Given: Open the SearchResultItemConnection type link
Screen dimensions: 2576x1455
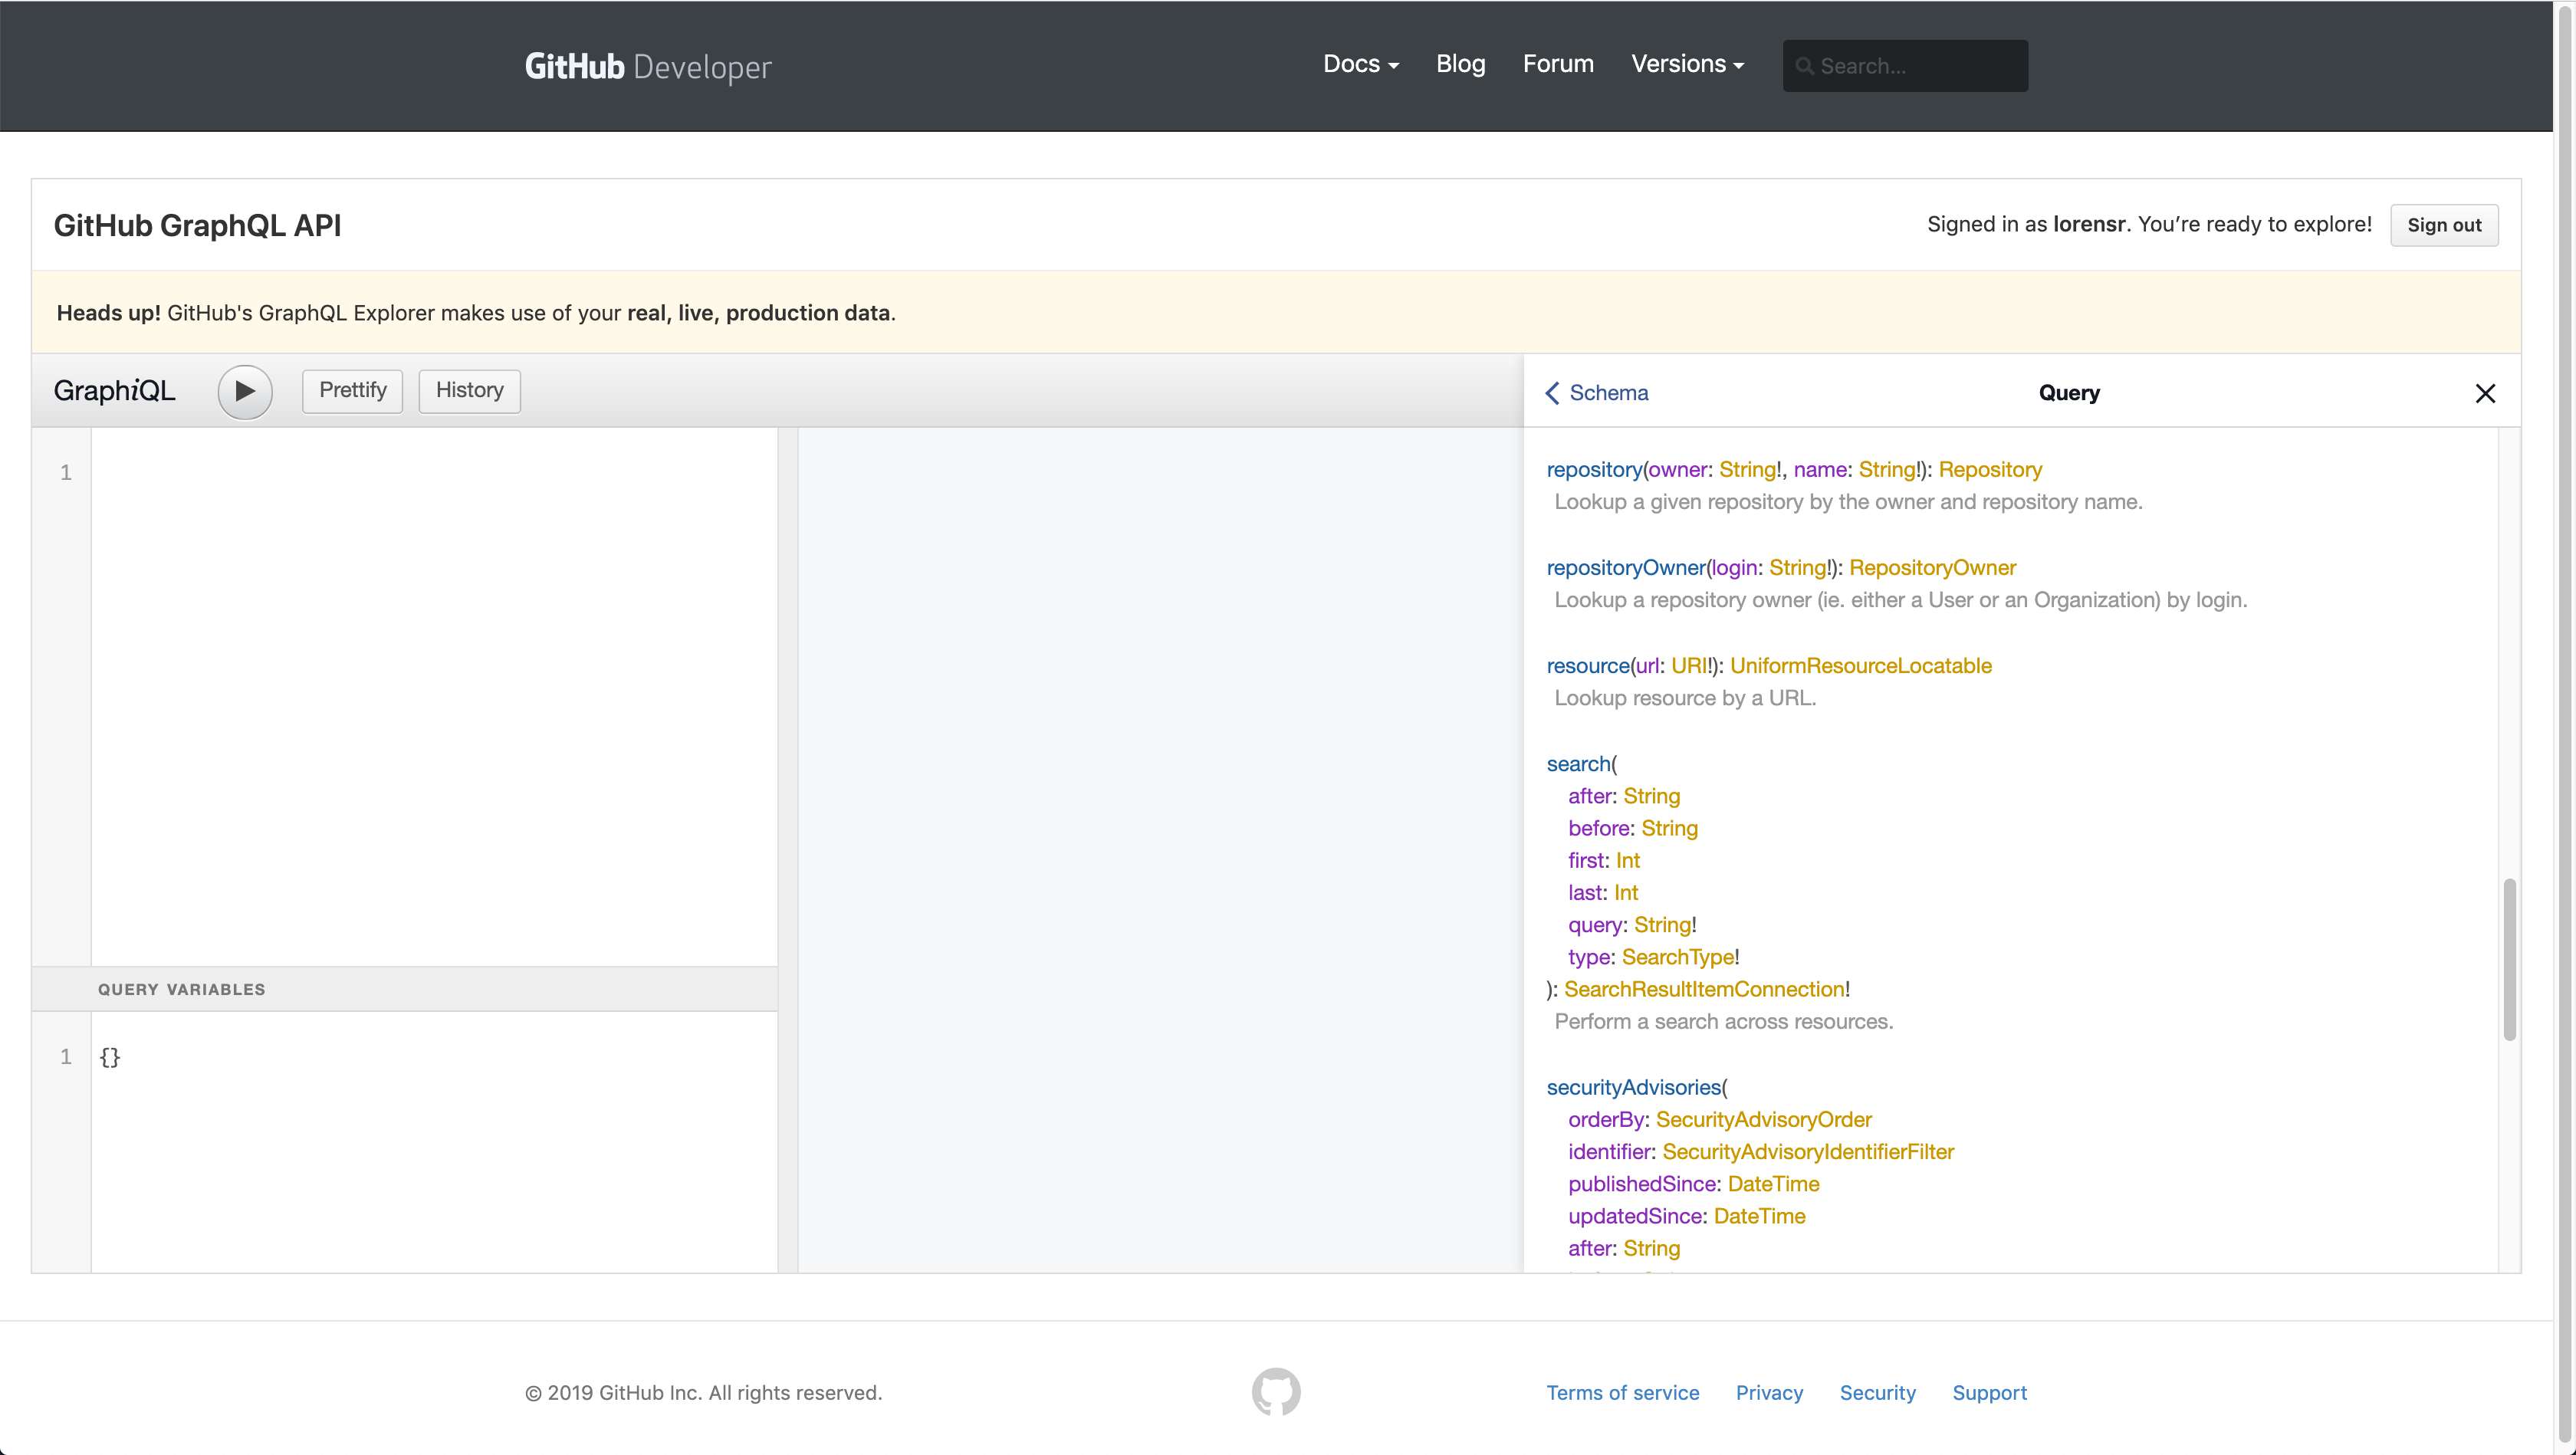Looking at the screenshot, I should coord(1704,989).
